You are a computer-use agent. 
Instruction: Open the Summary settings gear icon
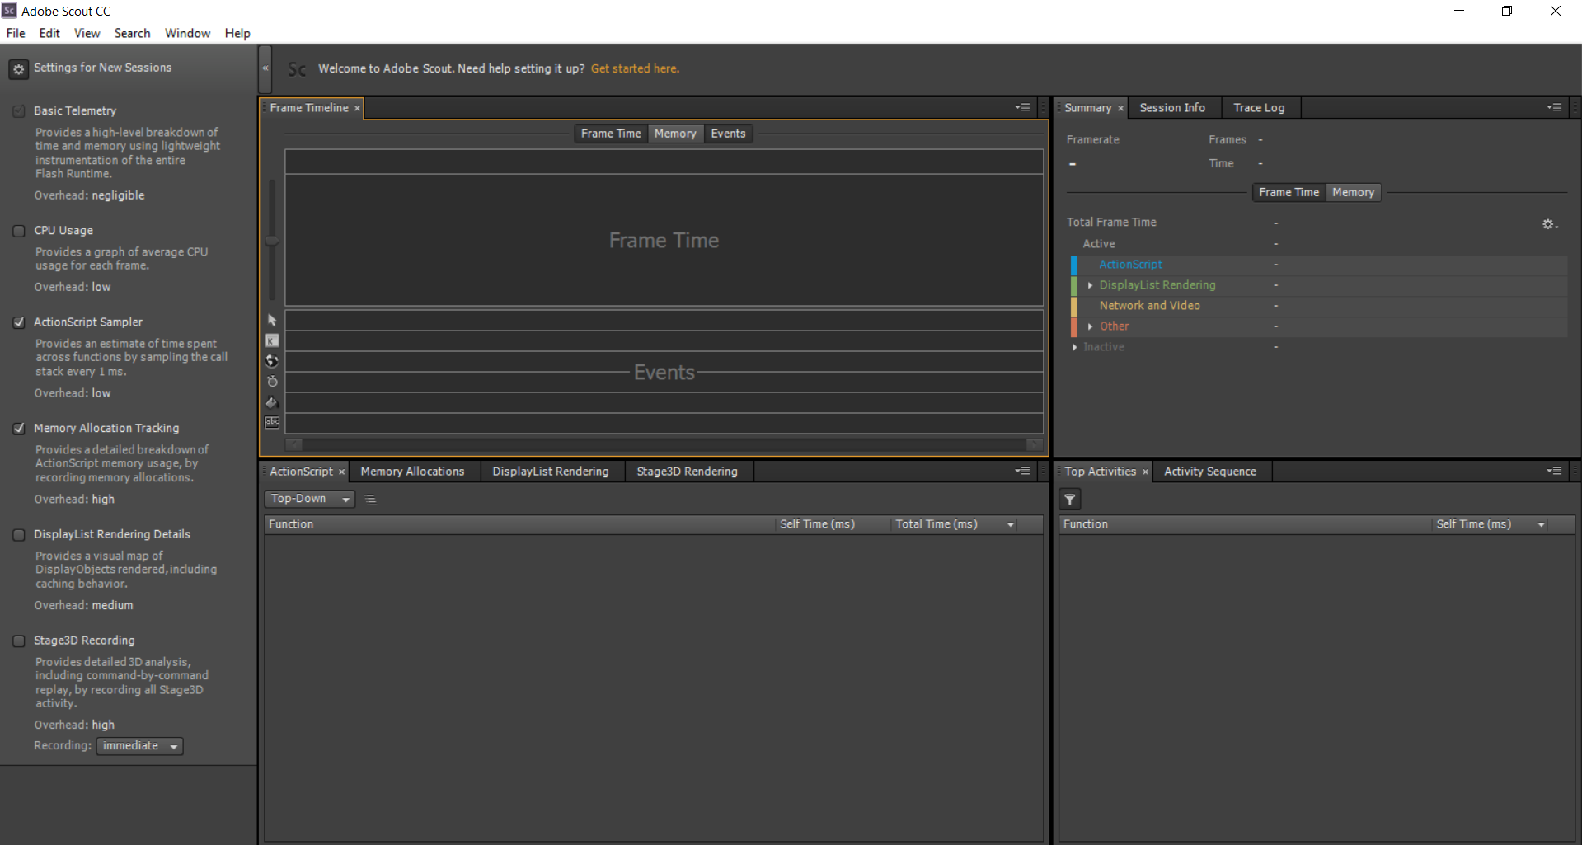[1549, 224]
